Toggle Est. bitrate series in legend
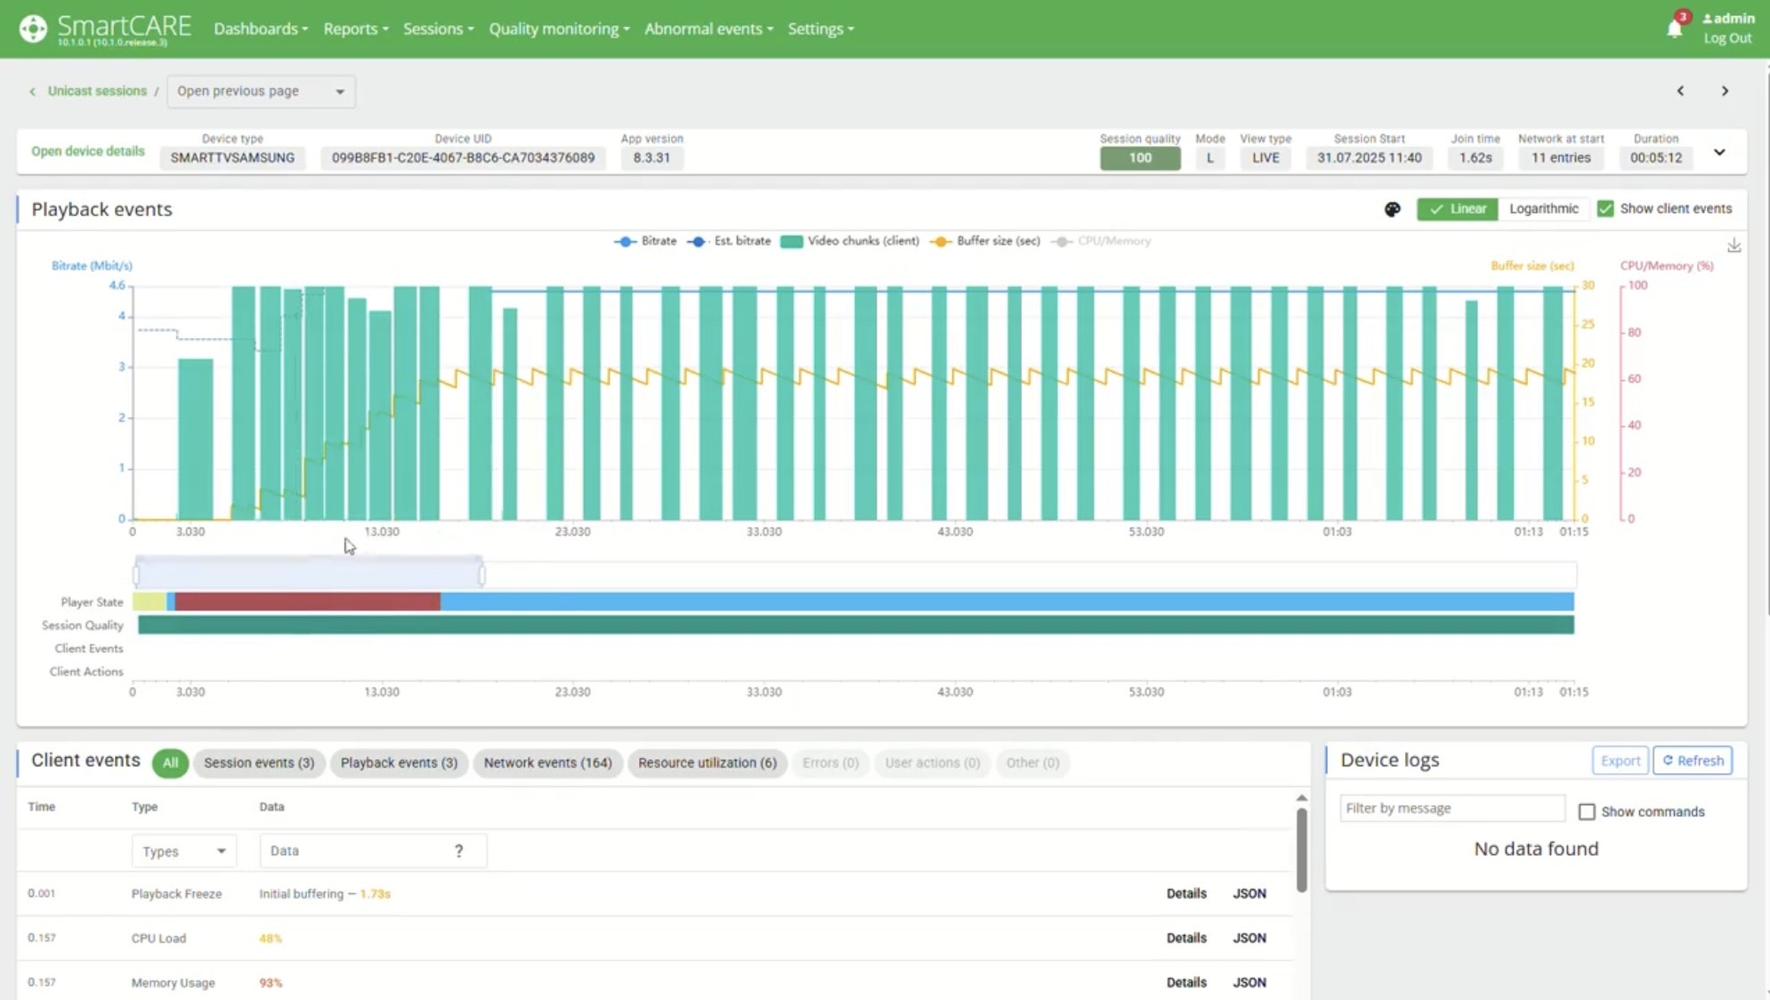Viewport: 1770px width, 1000px height. click(x=729, y=241)
